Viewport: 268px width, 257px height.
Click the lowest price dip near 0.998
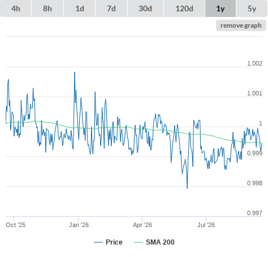[187, 188]
